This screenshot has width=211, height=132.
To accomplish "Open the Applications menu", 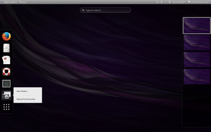I will point(10,2).
